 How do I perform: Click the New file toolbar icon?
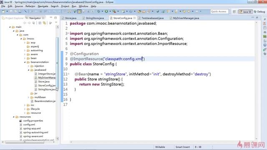point(3,11)
